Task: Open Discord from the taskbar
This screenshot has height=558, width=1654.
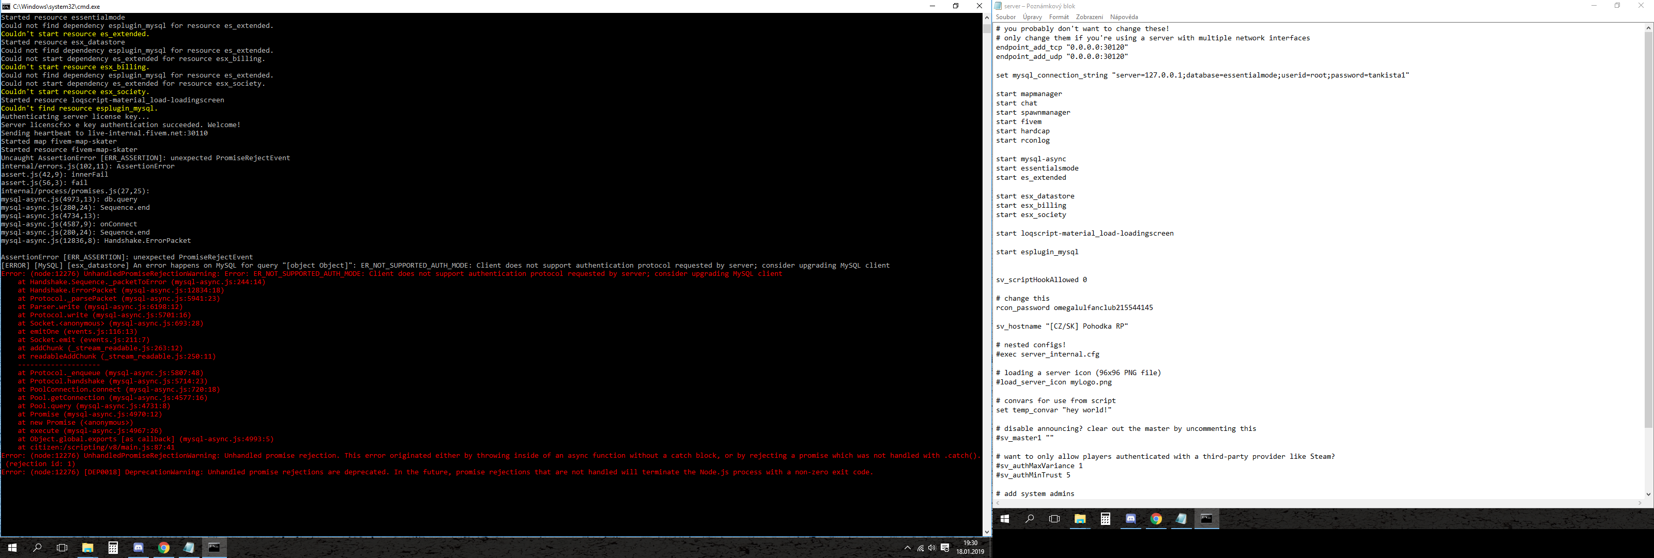Action: click(139, 548)
